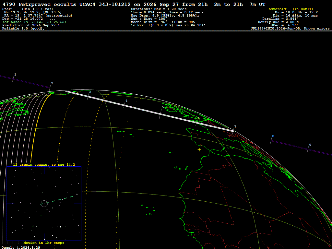Click the event title with Petrpravec
The image size is (332, 249).
click(x=134, y=4)
